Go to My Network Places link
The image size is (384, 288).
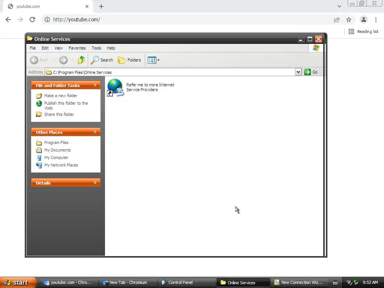(61, 165)
